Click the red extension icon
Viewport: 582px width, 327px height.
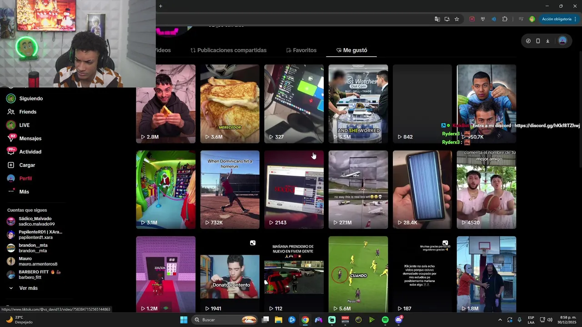tap(472, 19)
